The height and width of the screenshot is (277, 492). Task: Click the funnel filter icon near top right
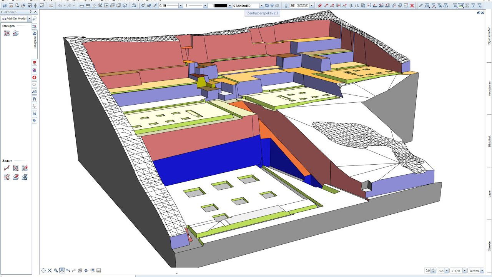pyautogui.click(x=473, y=6)
